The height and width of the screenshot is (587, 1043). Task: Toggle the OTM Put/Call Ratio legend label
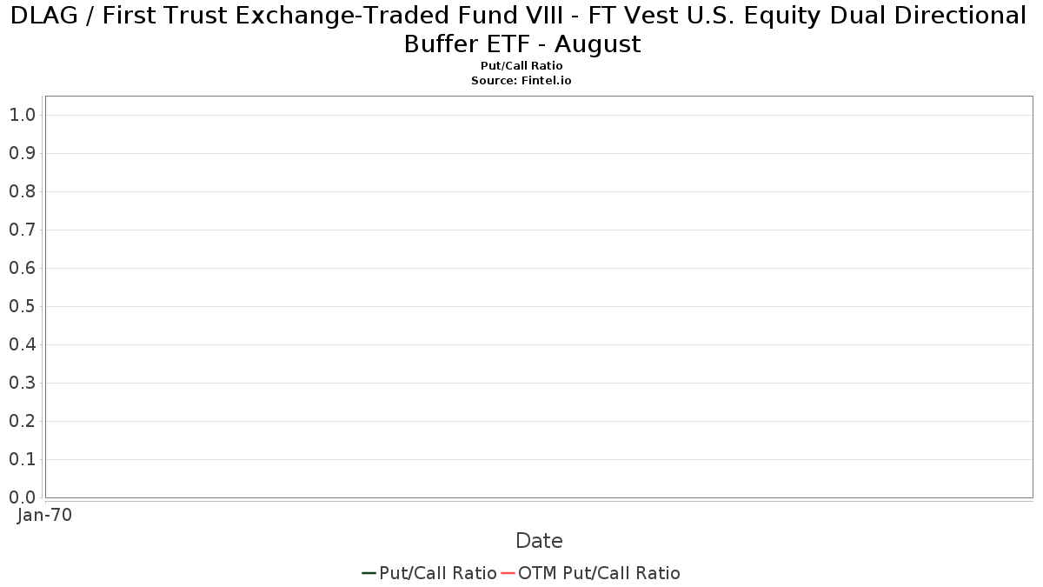click(x=599, y=573)
